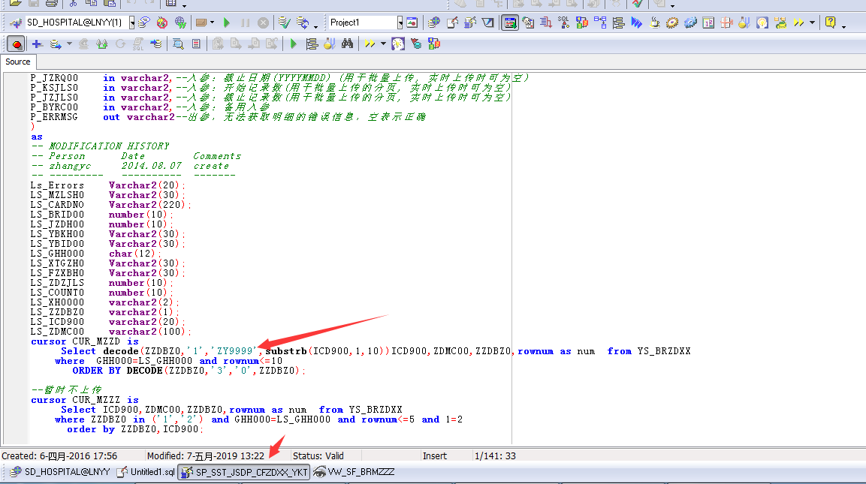Image resolution: width=866 pixels, height=484 pixels.
Task: Execute with the green arrow beside the Pause icon
Action: click(x=226, y=23)
